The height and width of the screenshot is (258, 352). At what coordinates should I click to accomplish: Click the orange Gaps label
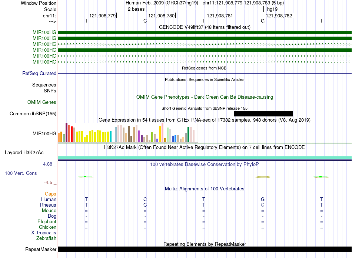[50, 194]
